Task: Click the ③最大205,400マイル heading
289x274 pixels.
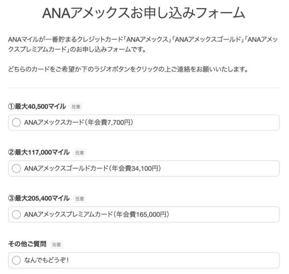Action: (x=39, y=198)
